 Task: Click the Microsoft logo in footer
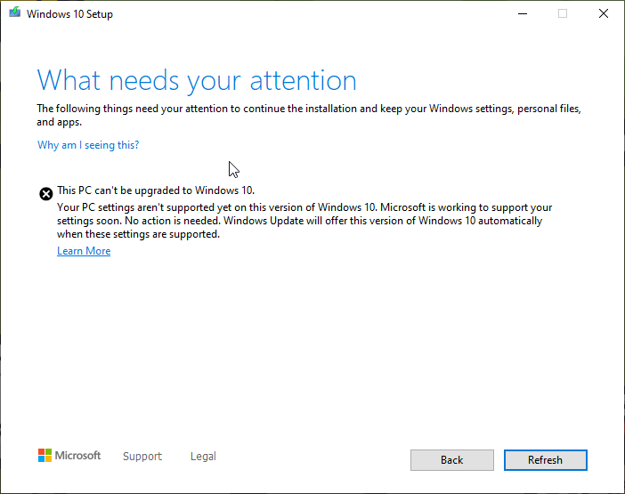69,456
